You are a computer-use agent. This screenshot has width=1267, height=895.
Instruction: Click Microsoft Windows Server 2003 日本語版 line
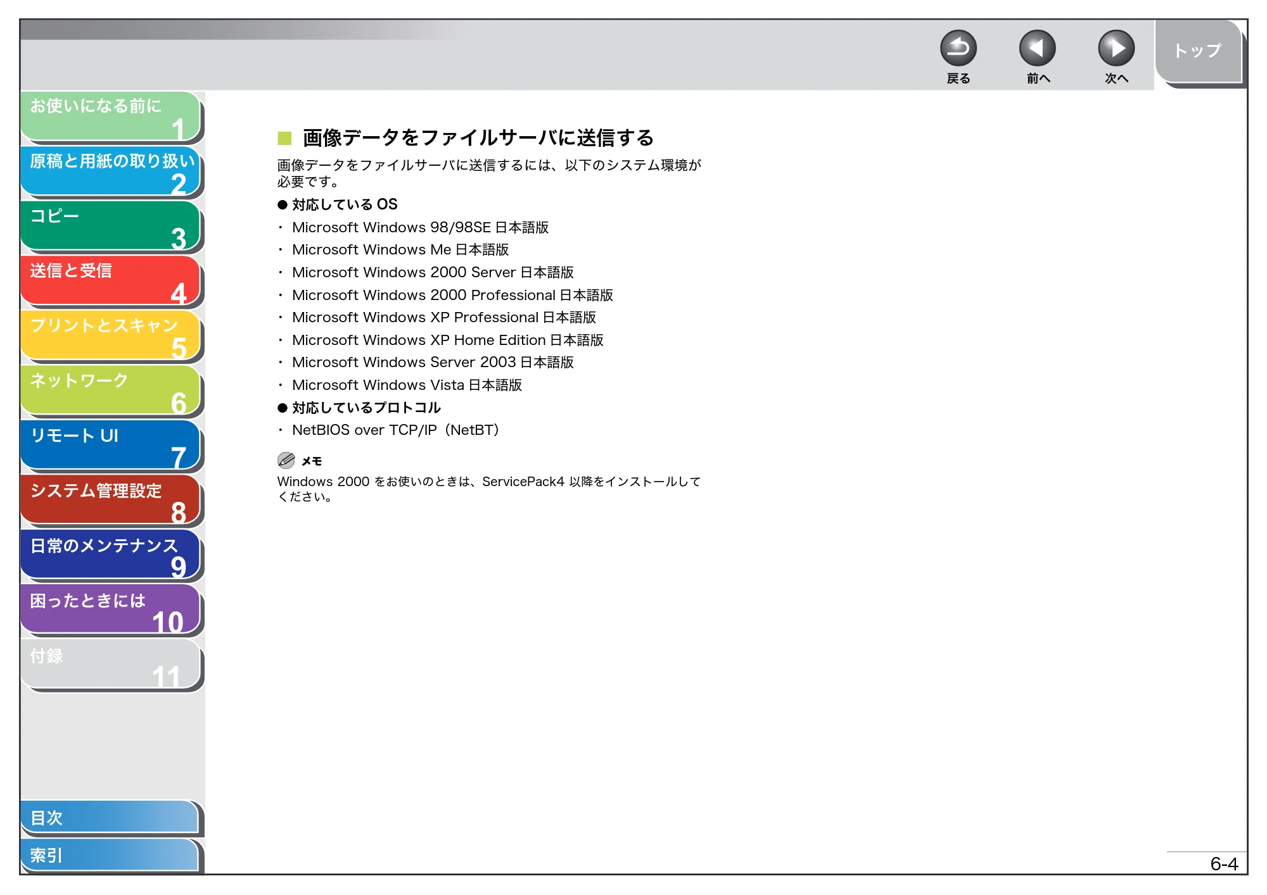[433, 362]
